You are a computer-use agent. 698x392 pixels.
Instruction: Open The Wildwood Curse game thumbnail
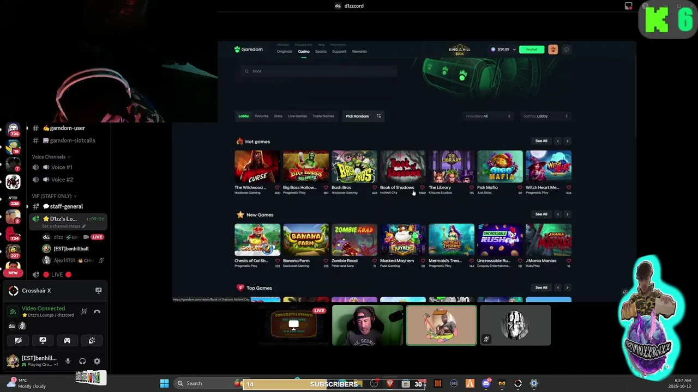pyautogui.click(x=257, y=166)
